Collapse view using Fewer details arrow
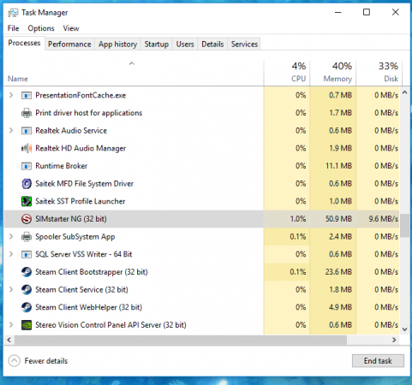This screenshot has height=385, width=412. (x=14, y=361)
